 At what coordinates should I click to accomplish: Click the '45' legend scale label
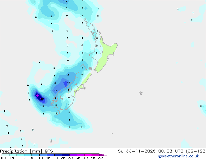click(93, 158)
